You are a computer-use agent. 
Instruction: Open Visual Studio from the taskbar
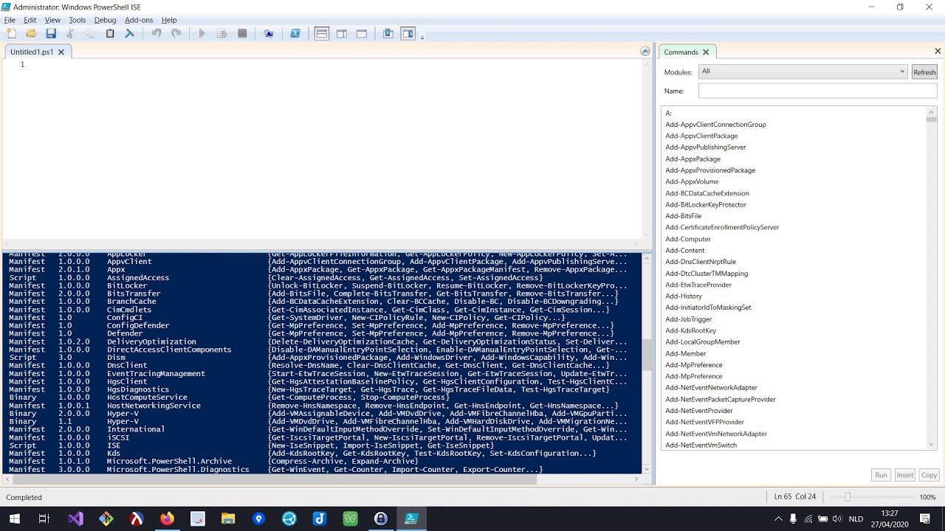pos(76,518)
